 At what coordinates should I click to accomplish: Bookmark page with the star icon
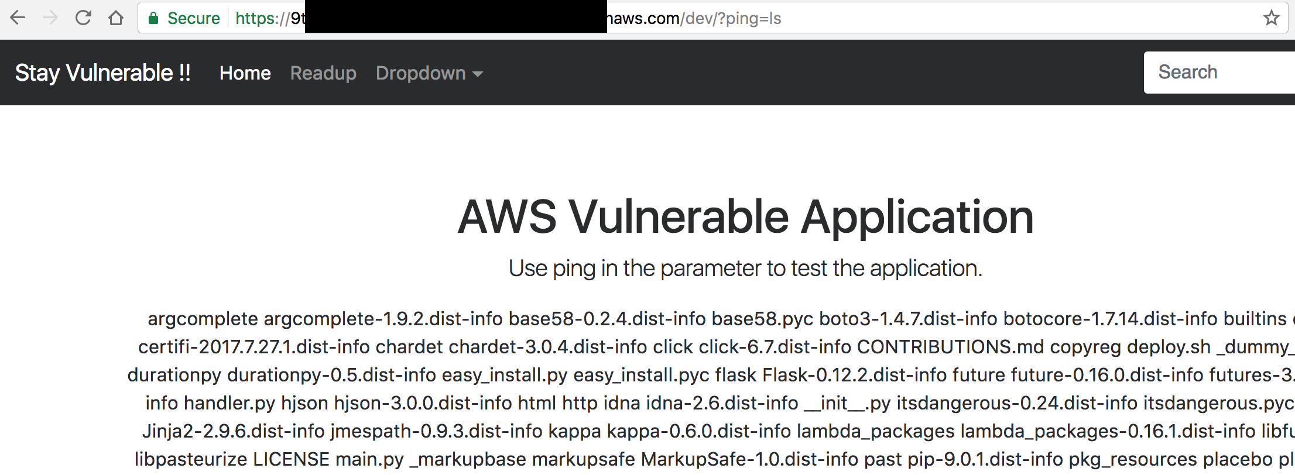(1271, 18)
